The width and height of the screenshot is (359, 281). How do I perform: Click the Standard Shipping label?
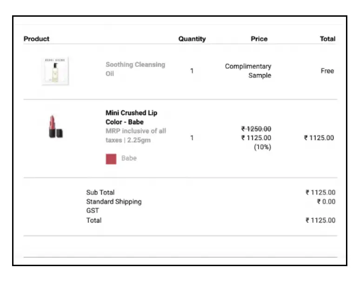click(x=114, y=202)
